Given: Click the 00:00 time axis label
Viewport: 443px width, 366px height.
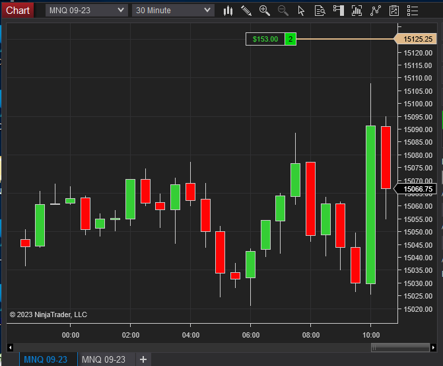Looking at the screenshot, I should (x=71, y=335).
